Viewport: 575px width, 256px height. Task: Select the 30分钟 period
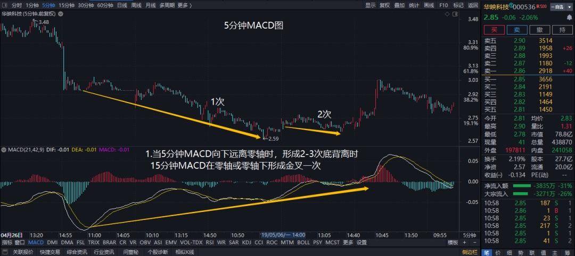pos(86,5)
